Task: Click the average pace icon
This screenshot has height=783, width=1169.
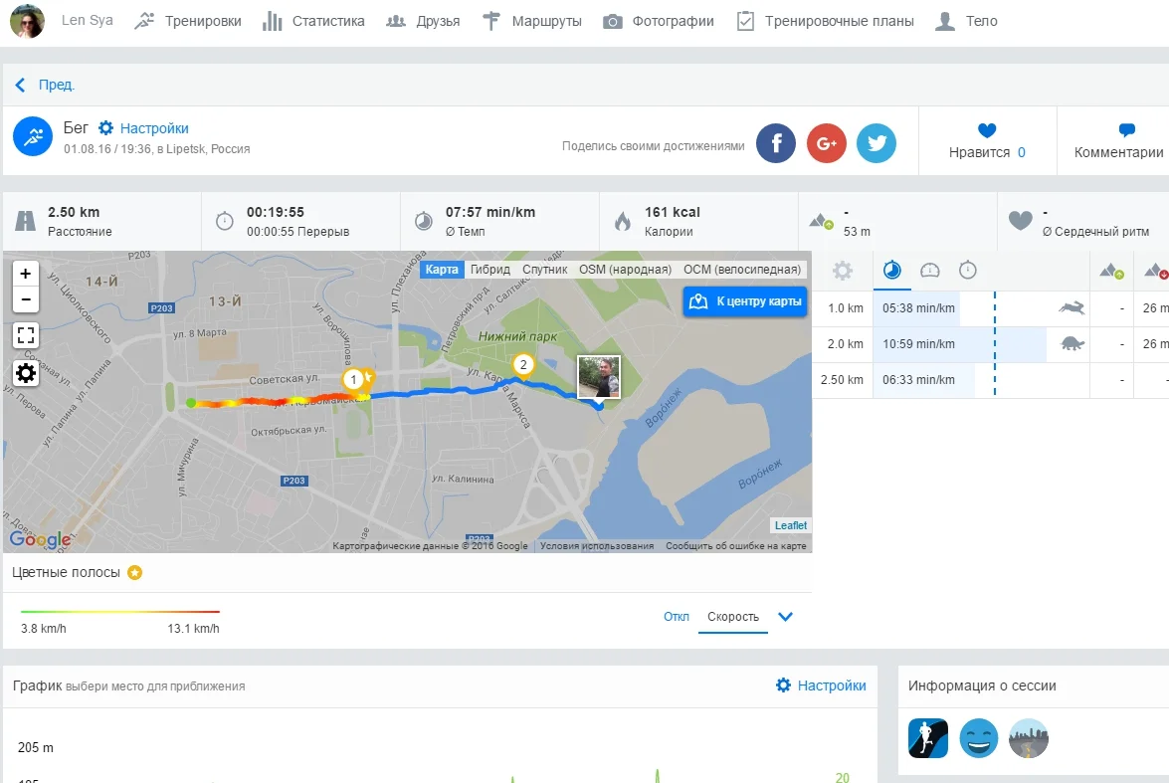Action: tap(424, 221)
